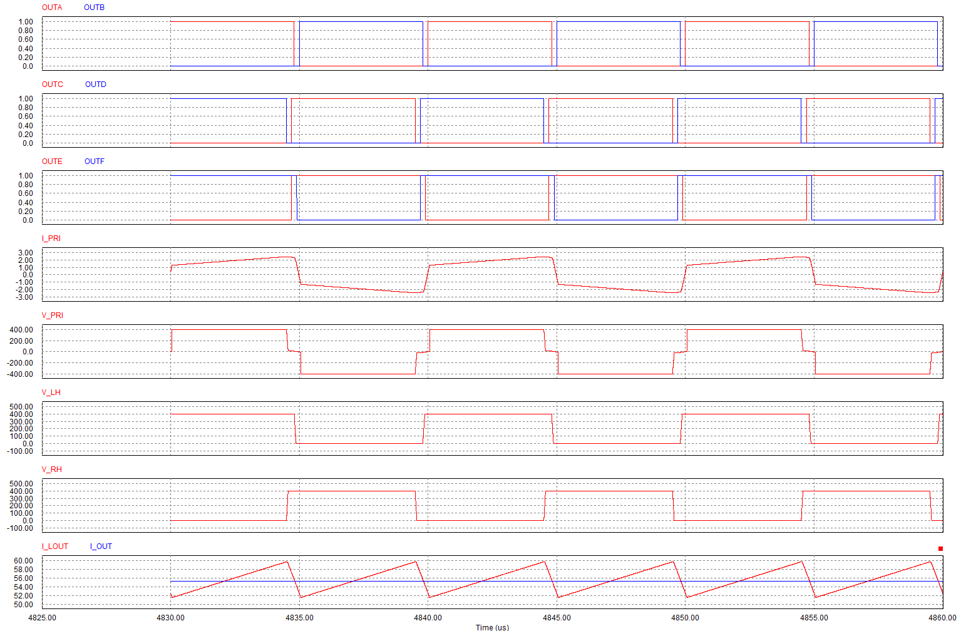Click the 4845.00 time axis tick

557,617
